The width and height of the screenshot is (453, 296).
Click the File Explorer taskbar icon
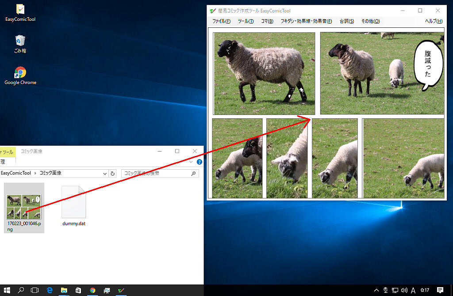pyautogui.click(x=64, y=290)
